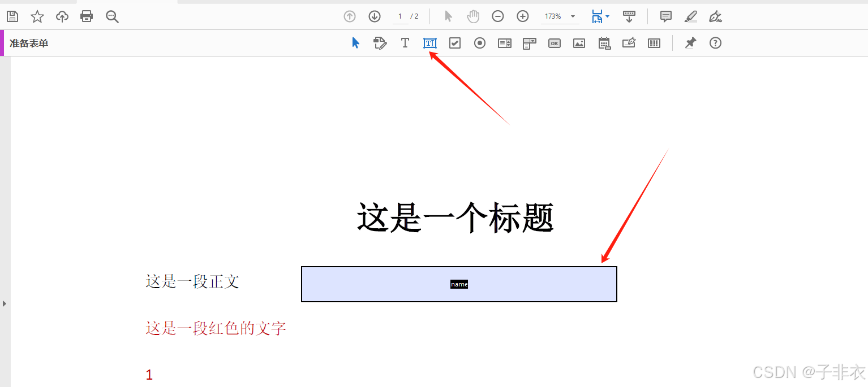This screenshot has width=868, height=387.
Task: Select the OK push-button field tool
Action: tap(554, 43)
